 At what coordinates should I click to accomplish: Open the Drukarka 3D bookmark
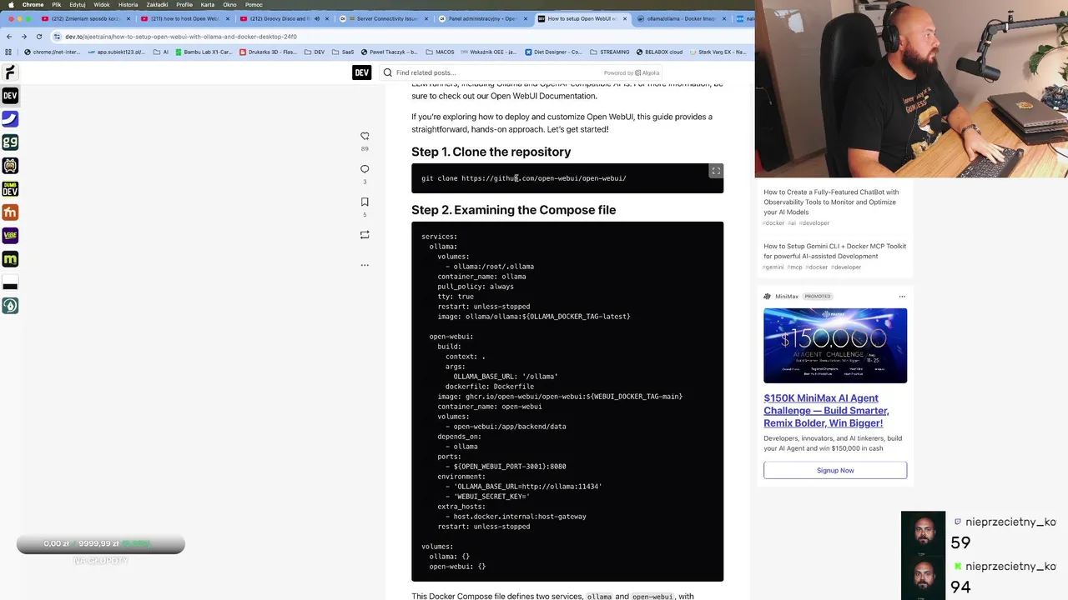[x=267, y=52]
